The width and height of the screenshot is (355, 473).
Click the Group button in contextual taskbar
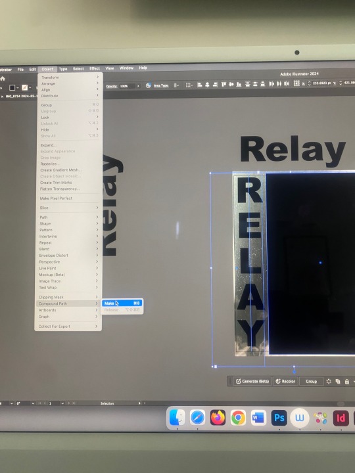pos(311,381)
